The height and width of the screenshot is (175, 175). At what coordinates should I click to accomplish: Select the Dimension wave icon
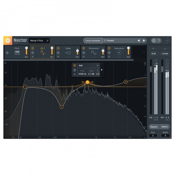pos(94,52)
